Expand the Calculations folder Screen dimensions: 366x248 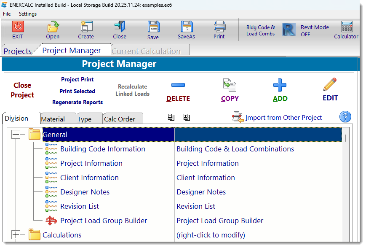(16, 235)
